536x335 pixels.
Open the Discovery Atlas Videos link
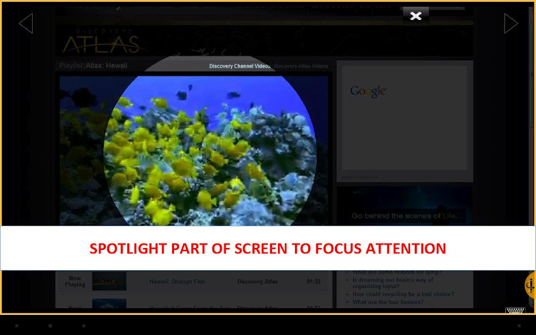click(301, 66)
